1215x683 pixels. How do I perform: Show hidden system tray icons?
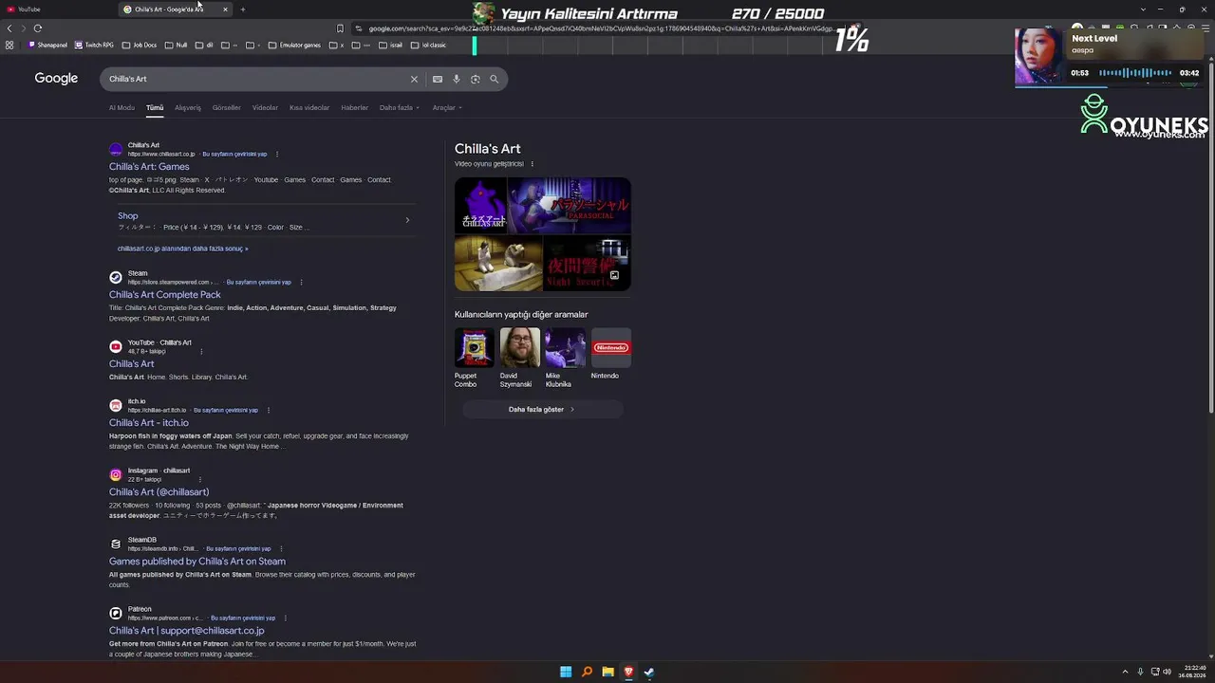click(x=1125, y=672)
